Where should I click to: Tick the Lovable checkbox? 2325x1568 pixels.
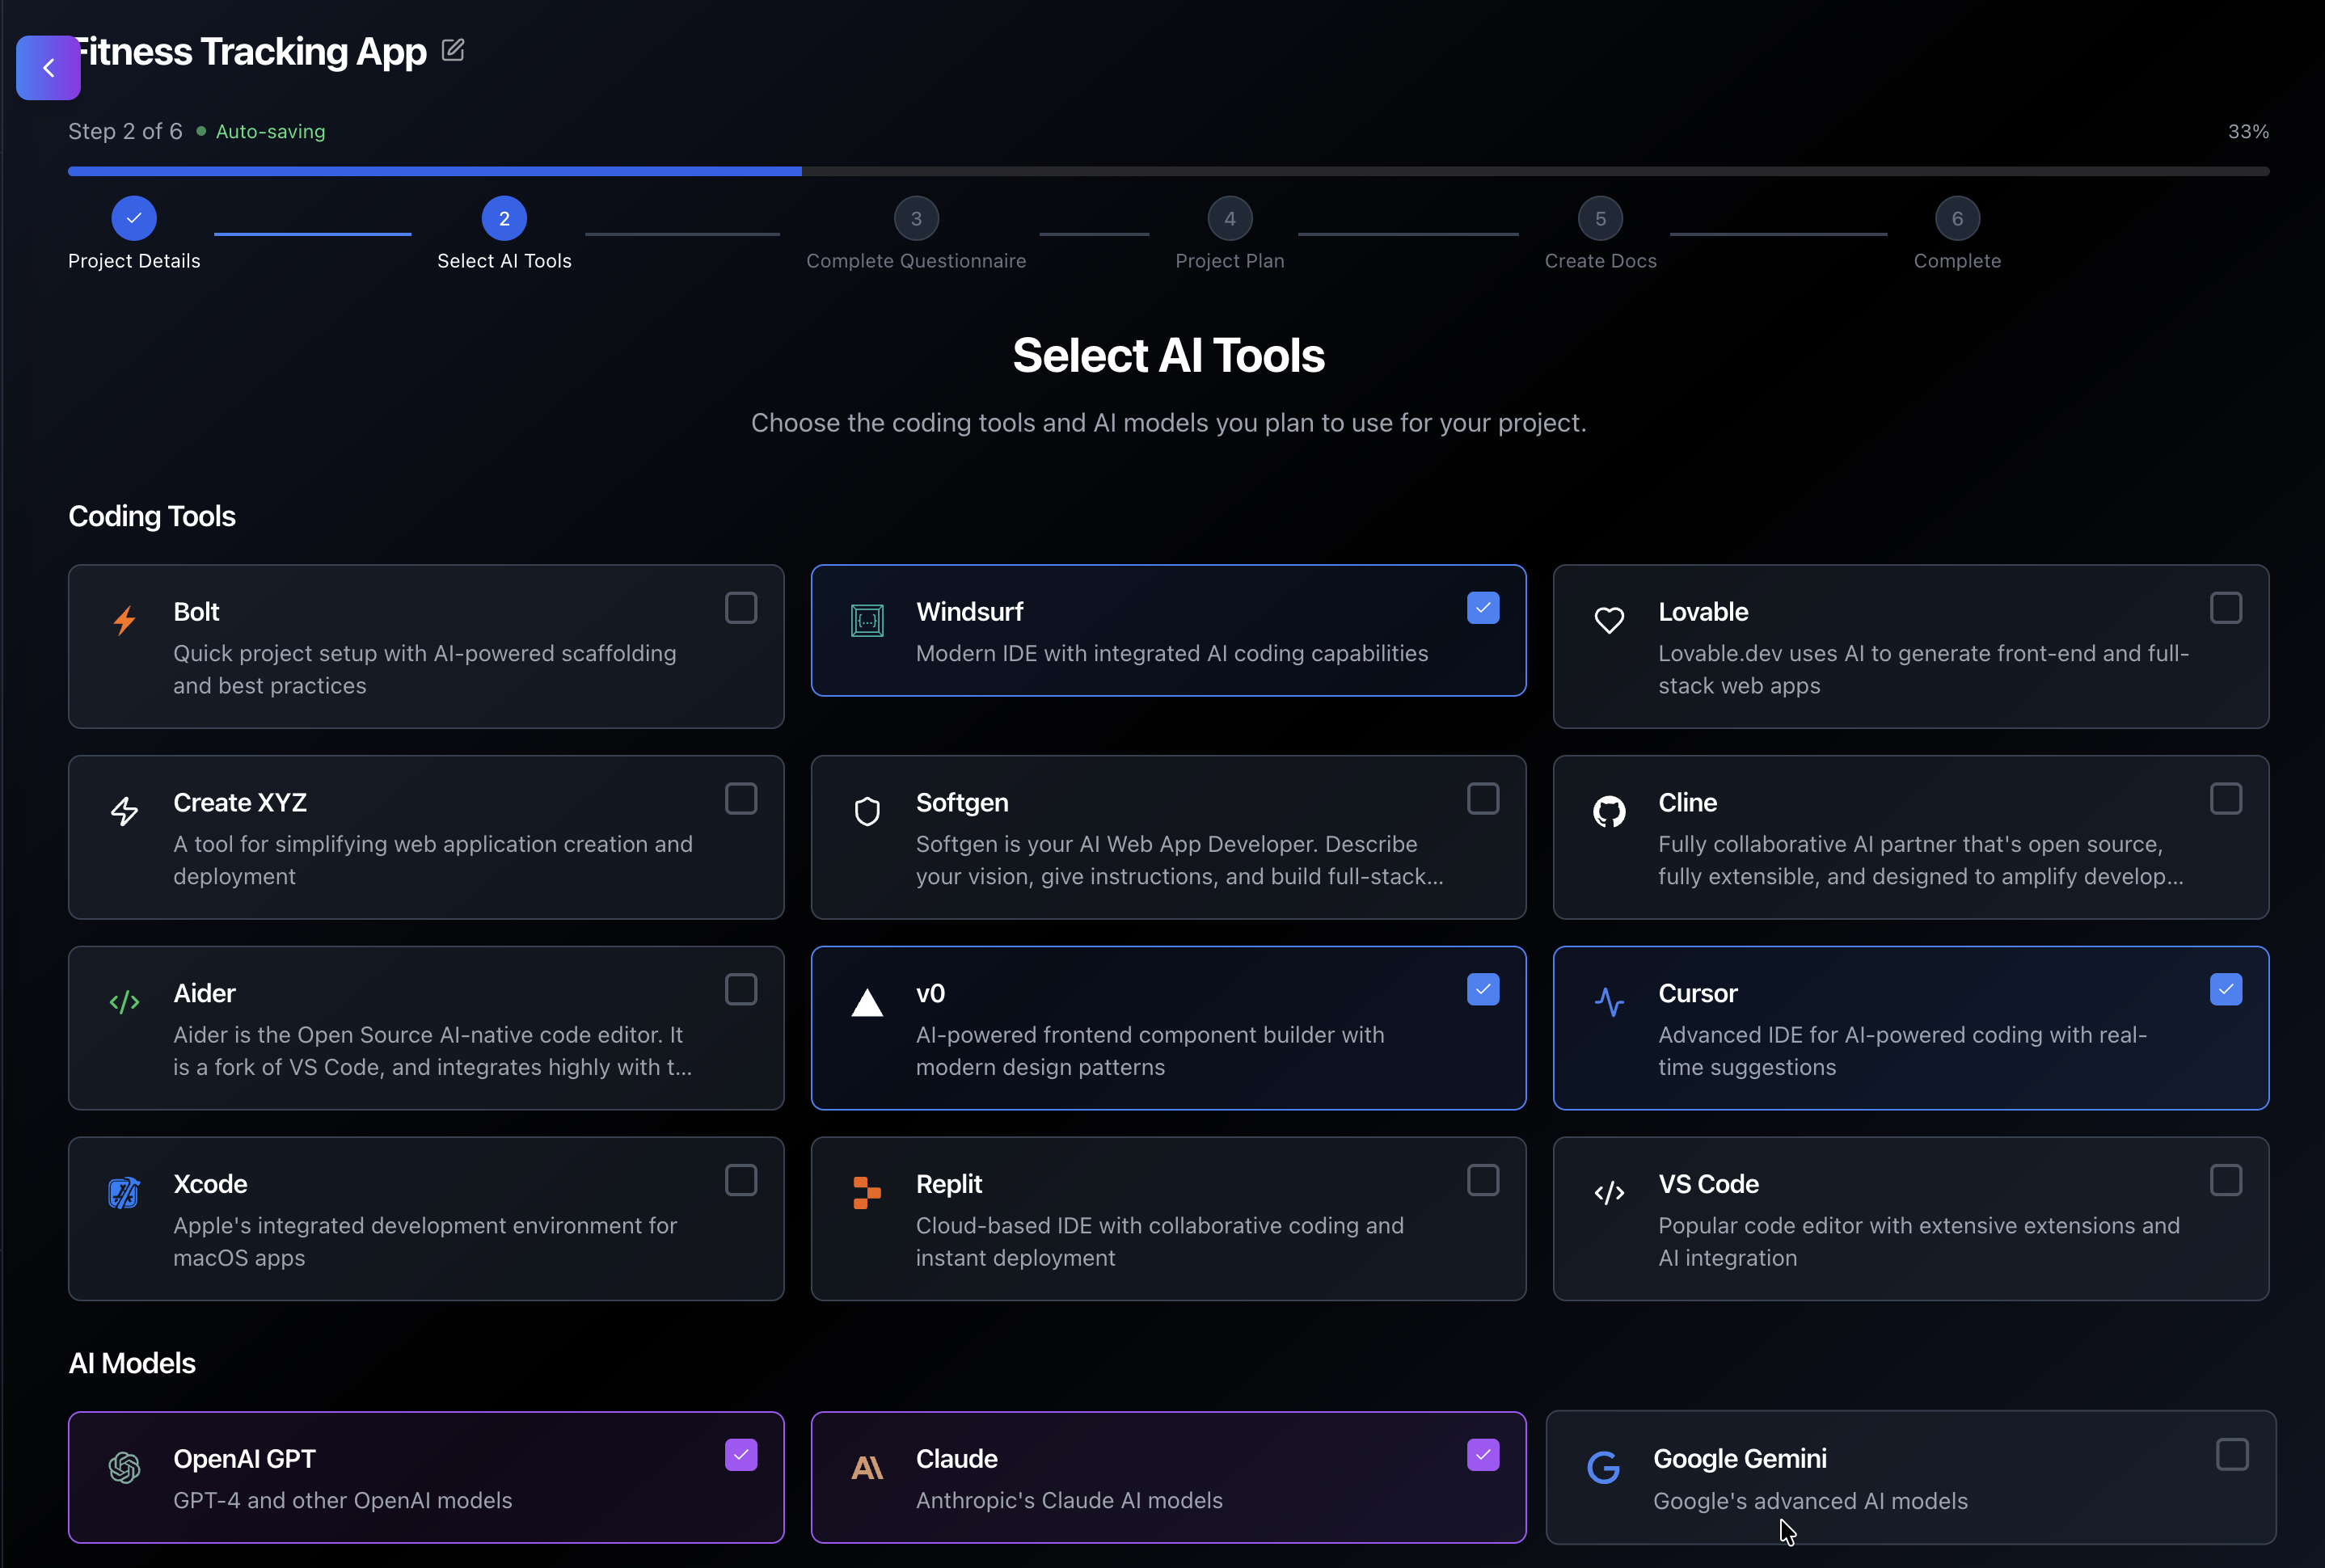(2226, 608)
